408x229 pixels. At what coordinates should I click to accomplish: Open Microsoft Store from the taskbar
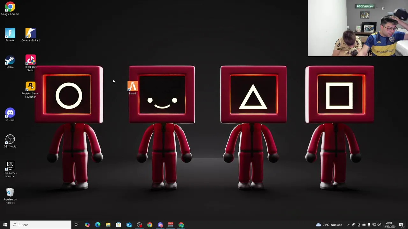119,225
